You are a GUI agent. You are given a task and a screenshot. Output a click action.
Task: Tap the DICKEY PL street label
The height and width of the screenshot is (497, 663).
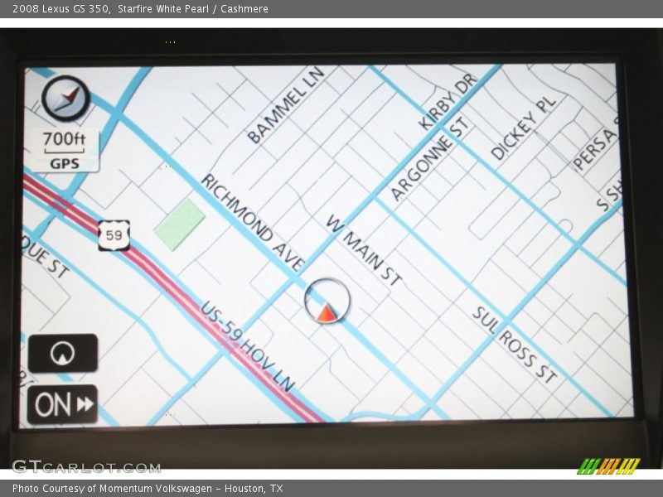click(523, 128)
